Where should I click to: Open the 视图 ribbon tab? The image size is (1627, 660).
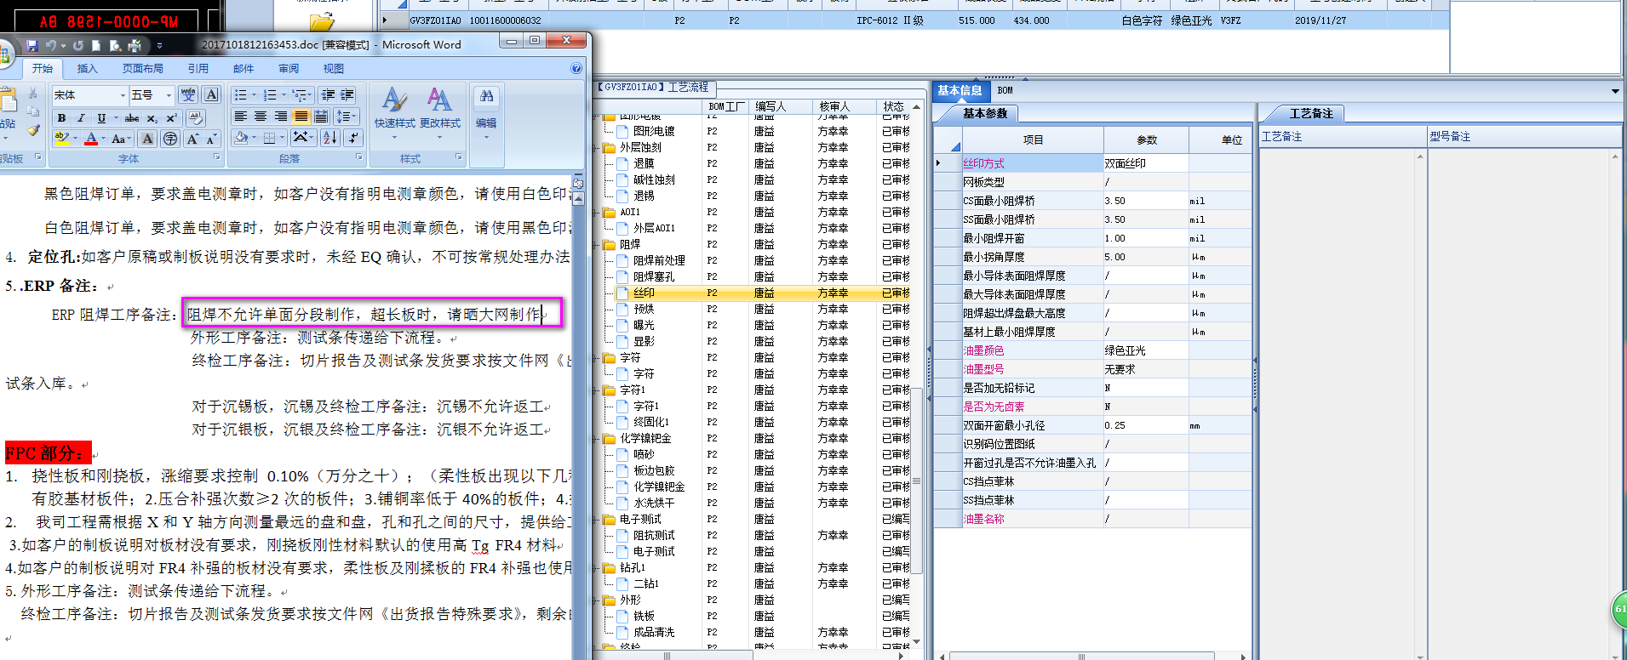[x=333, y=68]
